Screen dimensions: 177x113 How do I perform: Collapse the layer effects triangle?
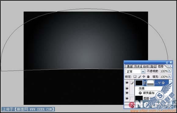coord(160,83)
